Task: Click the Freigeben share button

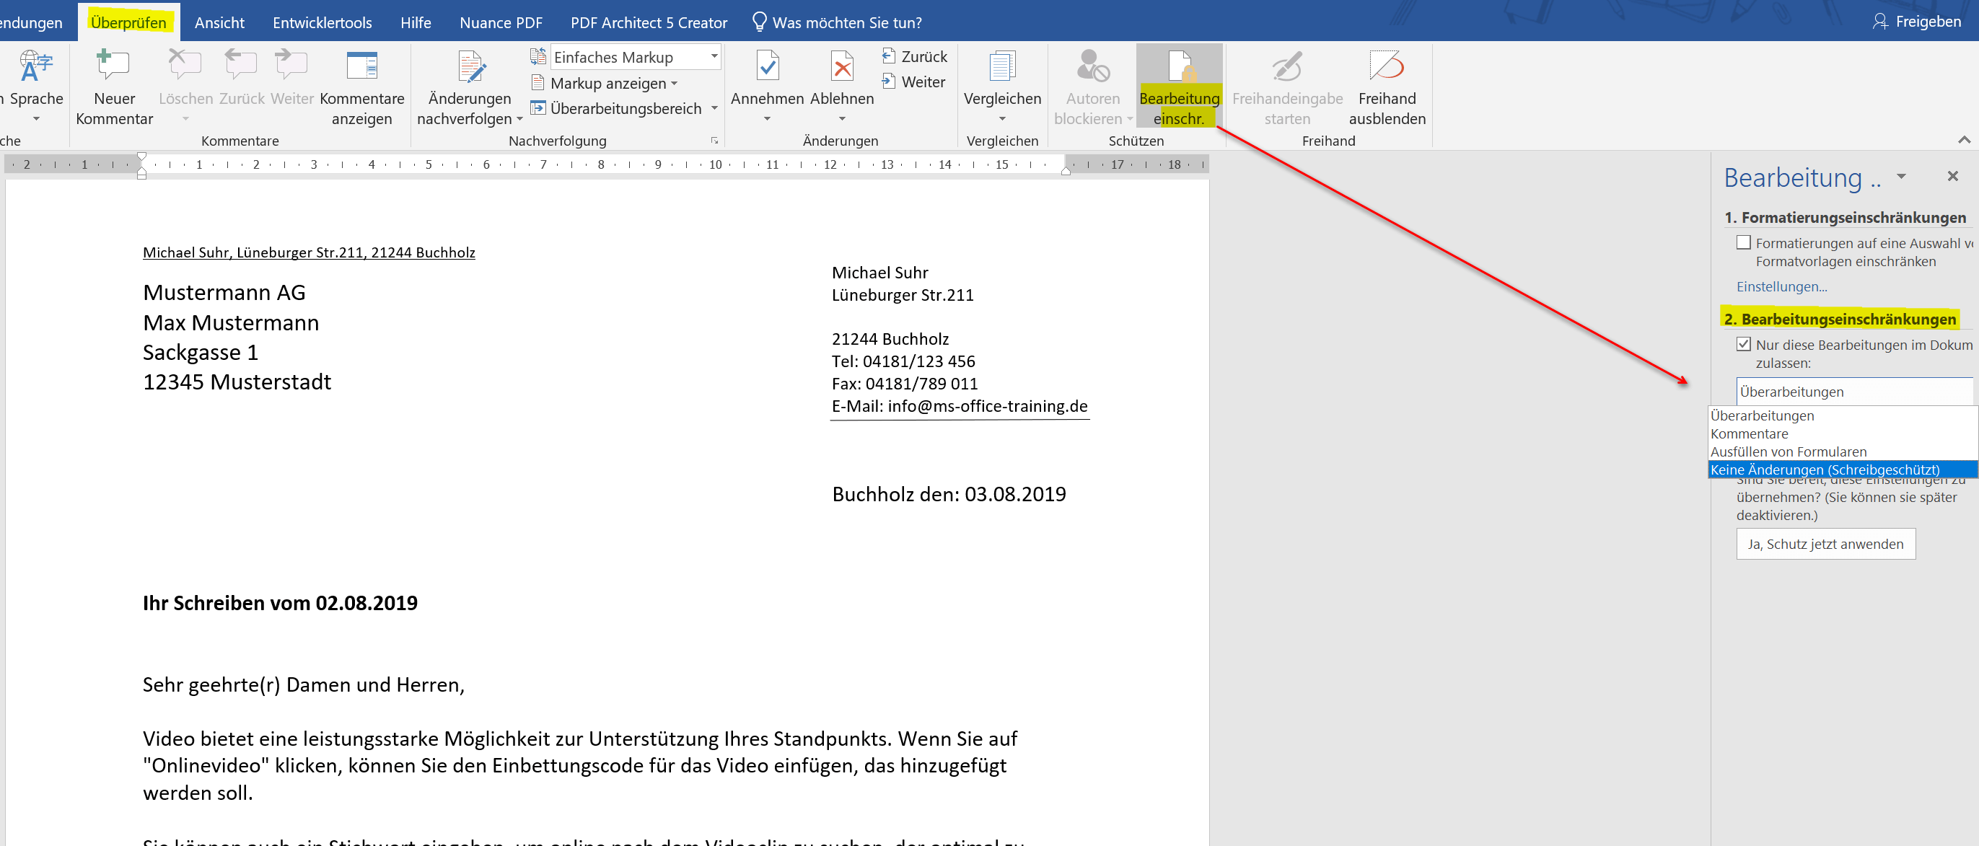Action: tap(1916, 22)
